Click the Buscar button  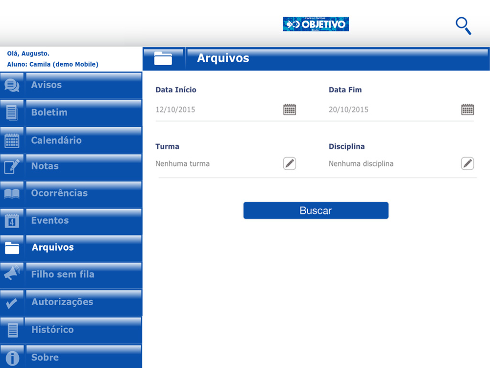pyautogui.click(x=316, y=210)
